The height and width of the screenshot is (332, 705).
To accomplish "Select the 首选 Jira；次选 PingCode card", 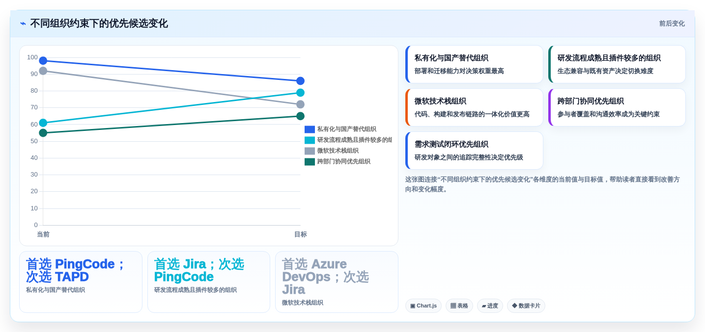I will [x=209, y=282].
